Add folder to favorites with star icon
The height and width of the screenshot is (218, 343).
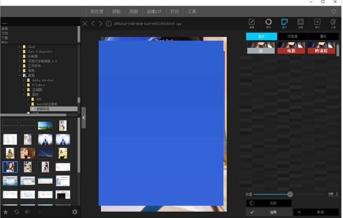tap(6, 212)
